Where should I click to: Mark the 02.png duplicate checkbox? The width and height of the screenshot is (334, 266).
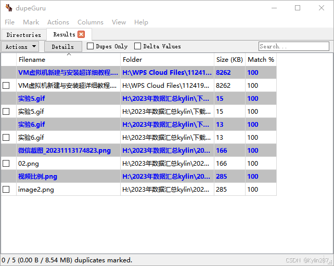coord(6,164)
